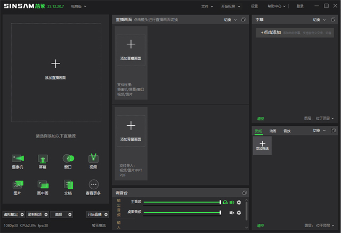Open settings gear for 主音频
This screenshot has width=341, height=233.
coord(239,203)
